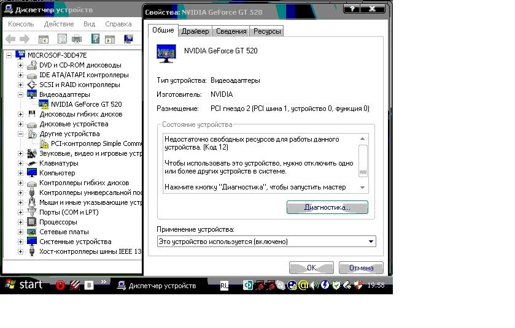The width and height of the screenshot is (515, 328).
Task: Select the Общие tab
Action: point(163,30)
